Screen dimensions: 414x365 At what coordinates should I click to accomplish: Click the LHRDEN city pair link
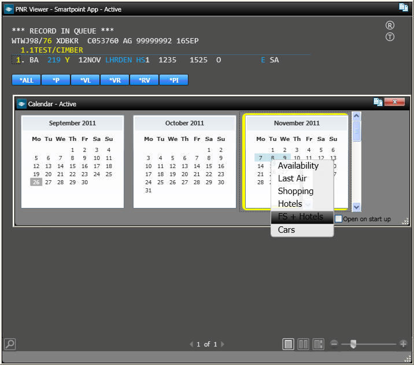[119, 60]
